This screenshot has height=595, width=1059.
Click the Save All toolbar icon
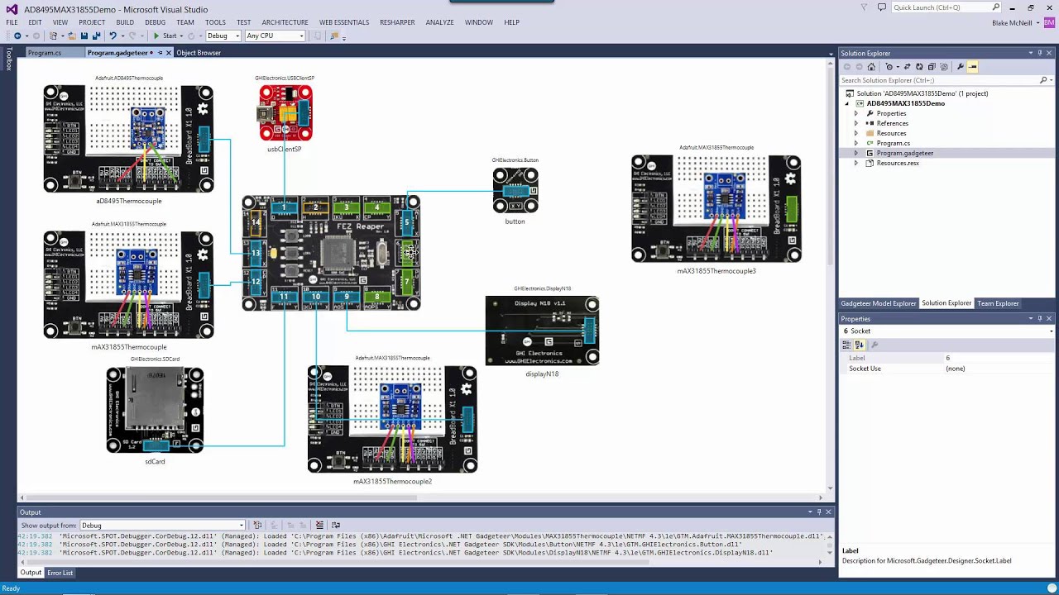tap(96, 36)
